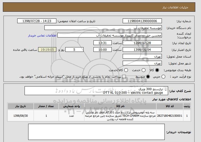Click the ایجاد کننده درخواست field

(x=110, y=35)
